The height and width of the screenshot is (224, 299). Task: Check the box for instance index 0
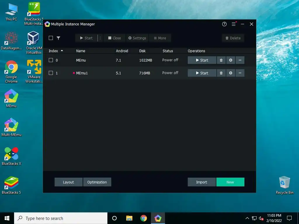tap(51, 60)
